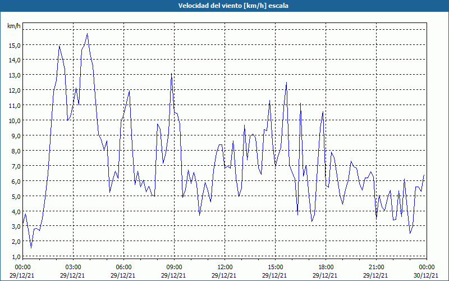Click the 1,0 y-axis value
The width and height of the screenshot is (449, 281).
[16, 257]
